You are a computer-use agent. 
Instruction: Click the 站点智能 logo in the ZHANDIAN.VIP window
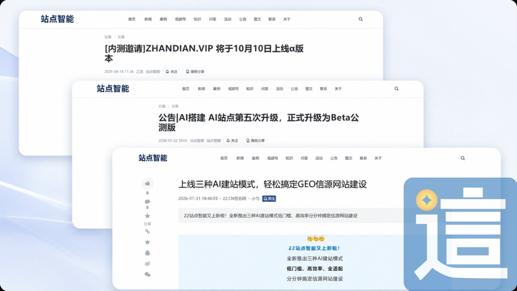pyautogui.click(x=57, y=19)
